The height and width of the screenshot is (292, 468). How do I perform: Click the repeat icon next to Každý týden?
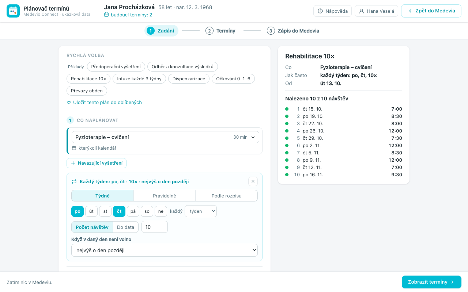tap(74, 181)
